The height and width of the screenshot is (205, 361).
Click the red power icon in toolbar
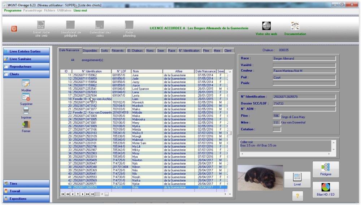(14, 29)
